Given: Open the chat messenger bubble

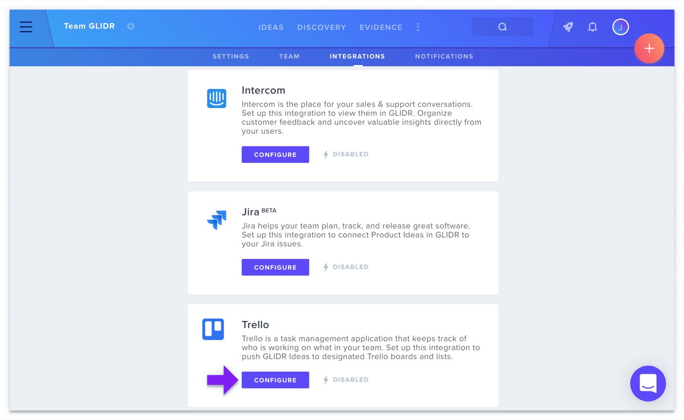Looking at the screenshot, I should point(648,383).
